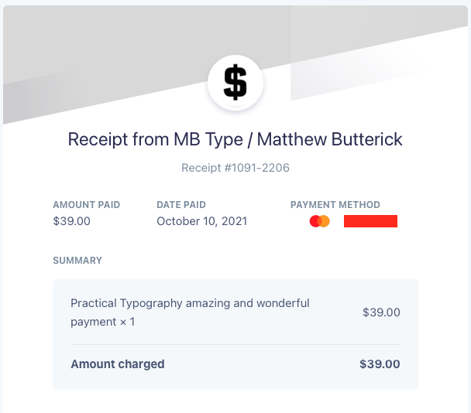This screenshot has height=413, width=471.
Task: Click the 'MB Type' words in title
Action: pyautogui.click(x=208, y=139)
